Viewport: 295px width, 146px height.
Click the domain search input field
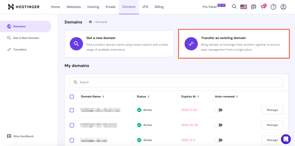pyautogui.click(x=176, y=82)
